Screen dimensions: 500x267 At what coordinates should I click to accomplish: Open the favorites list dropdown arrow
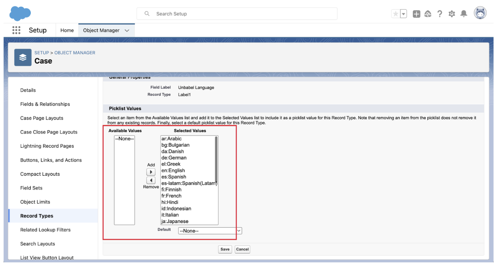coord(404,14)
